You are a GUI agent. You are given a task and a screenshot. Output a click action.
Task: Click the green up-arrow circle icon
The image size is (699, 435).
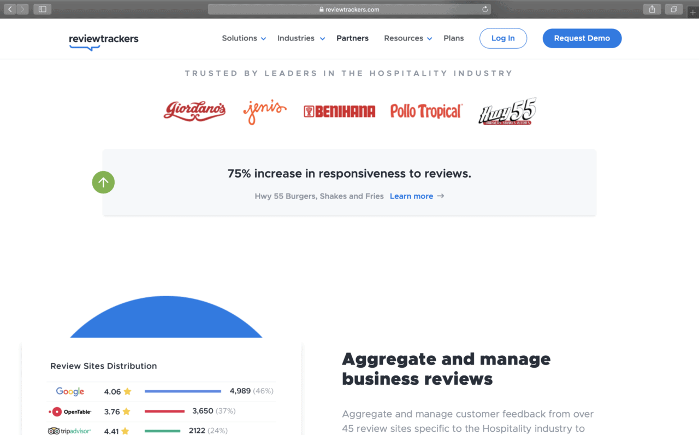103,182
